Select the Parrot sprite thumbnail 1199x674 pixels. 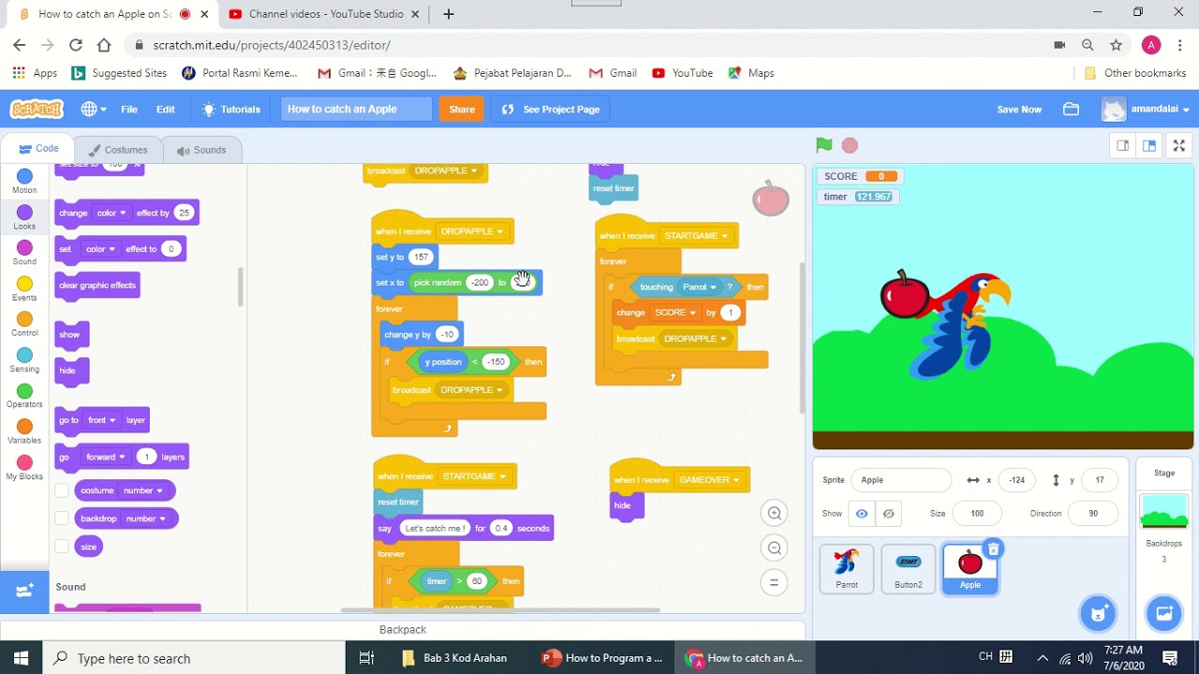pos(847,568)
